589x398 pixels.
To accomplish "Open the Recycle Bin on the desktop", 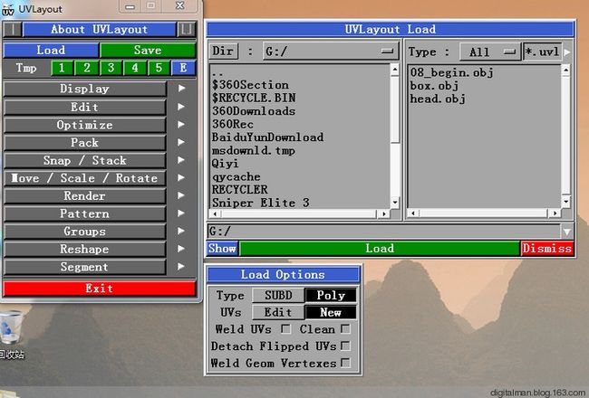I will tap(11, 333).
